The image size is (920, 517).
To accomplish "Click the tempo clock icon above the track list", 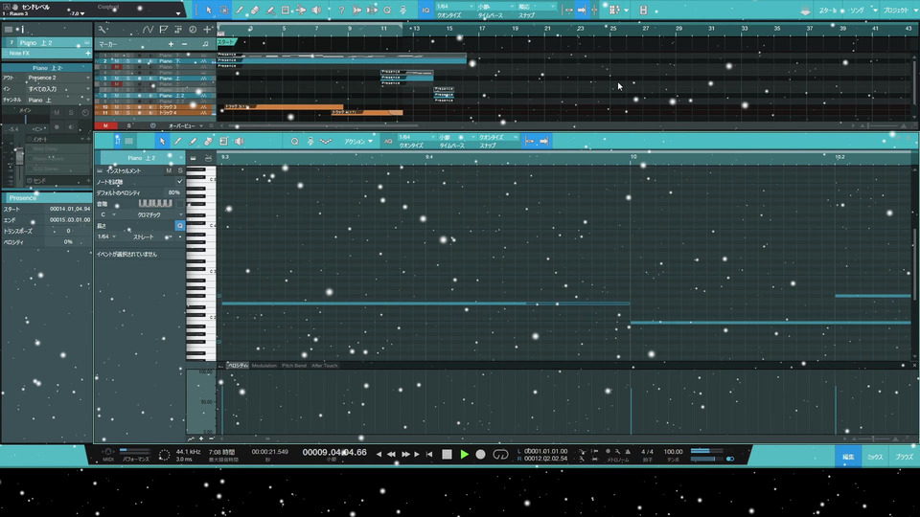I will (193, 30).
